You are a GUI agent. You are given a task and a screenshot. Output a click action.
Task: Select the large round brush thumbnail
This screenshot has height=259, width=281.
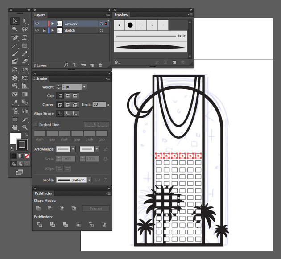pos(130,25)
